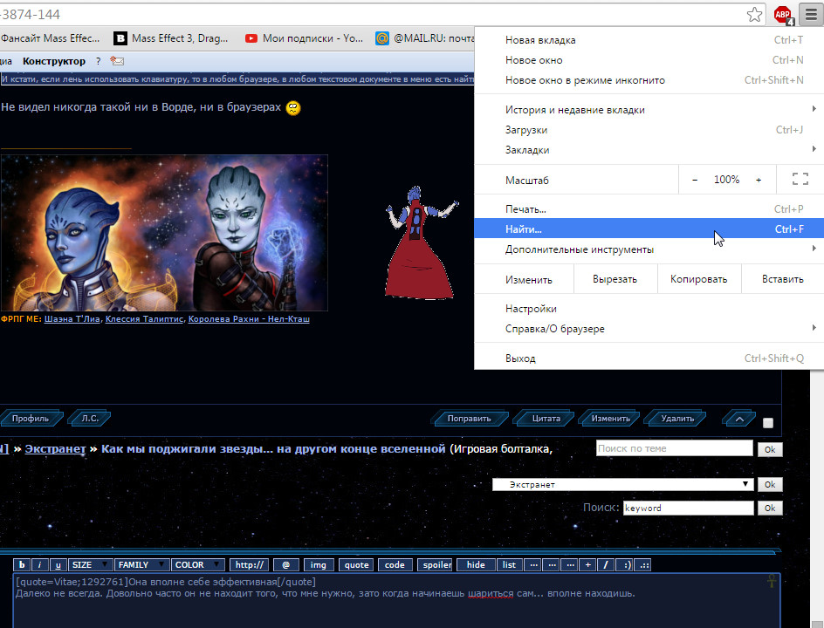
Task: Jump to page top with up-arrow button
Action: pyautogui.click(x=739, y=419)
